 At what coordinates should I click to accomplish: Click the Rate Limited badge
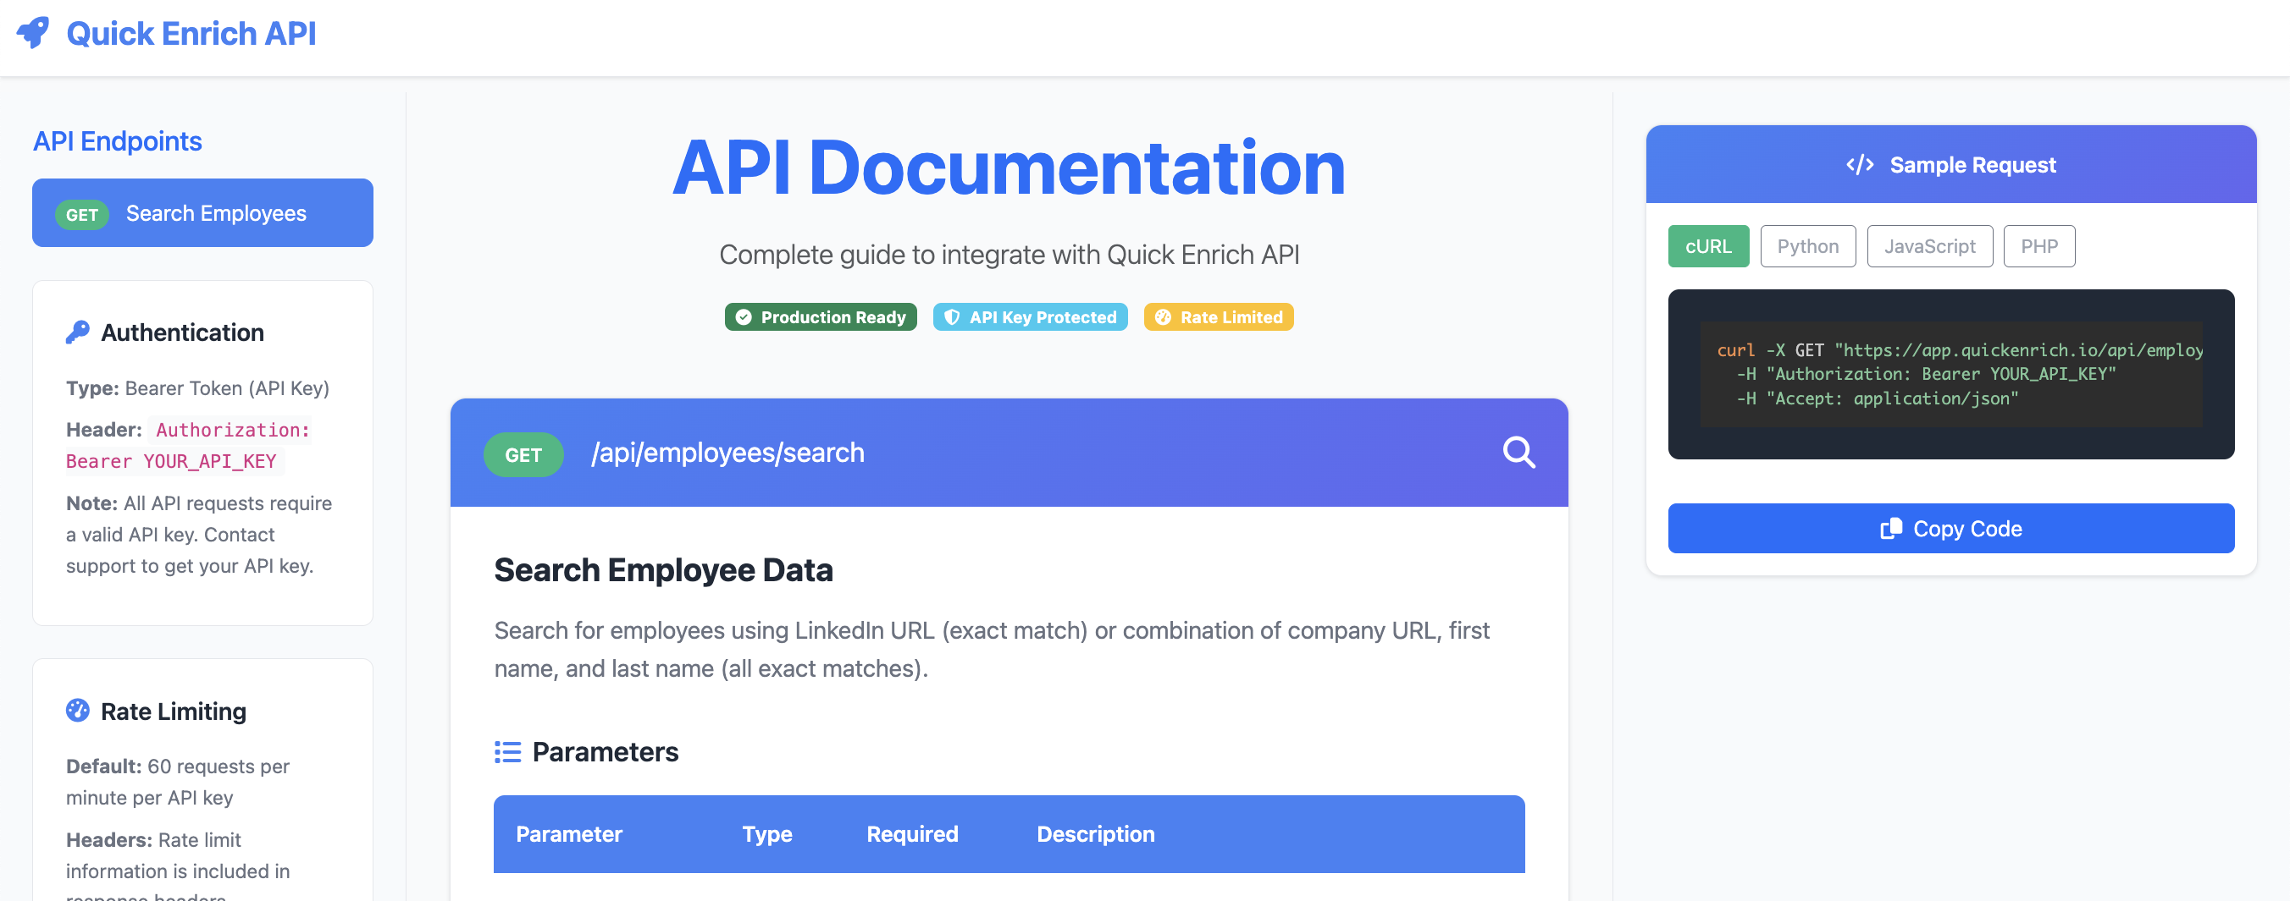[1218, 317]
